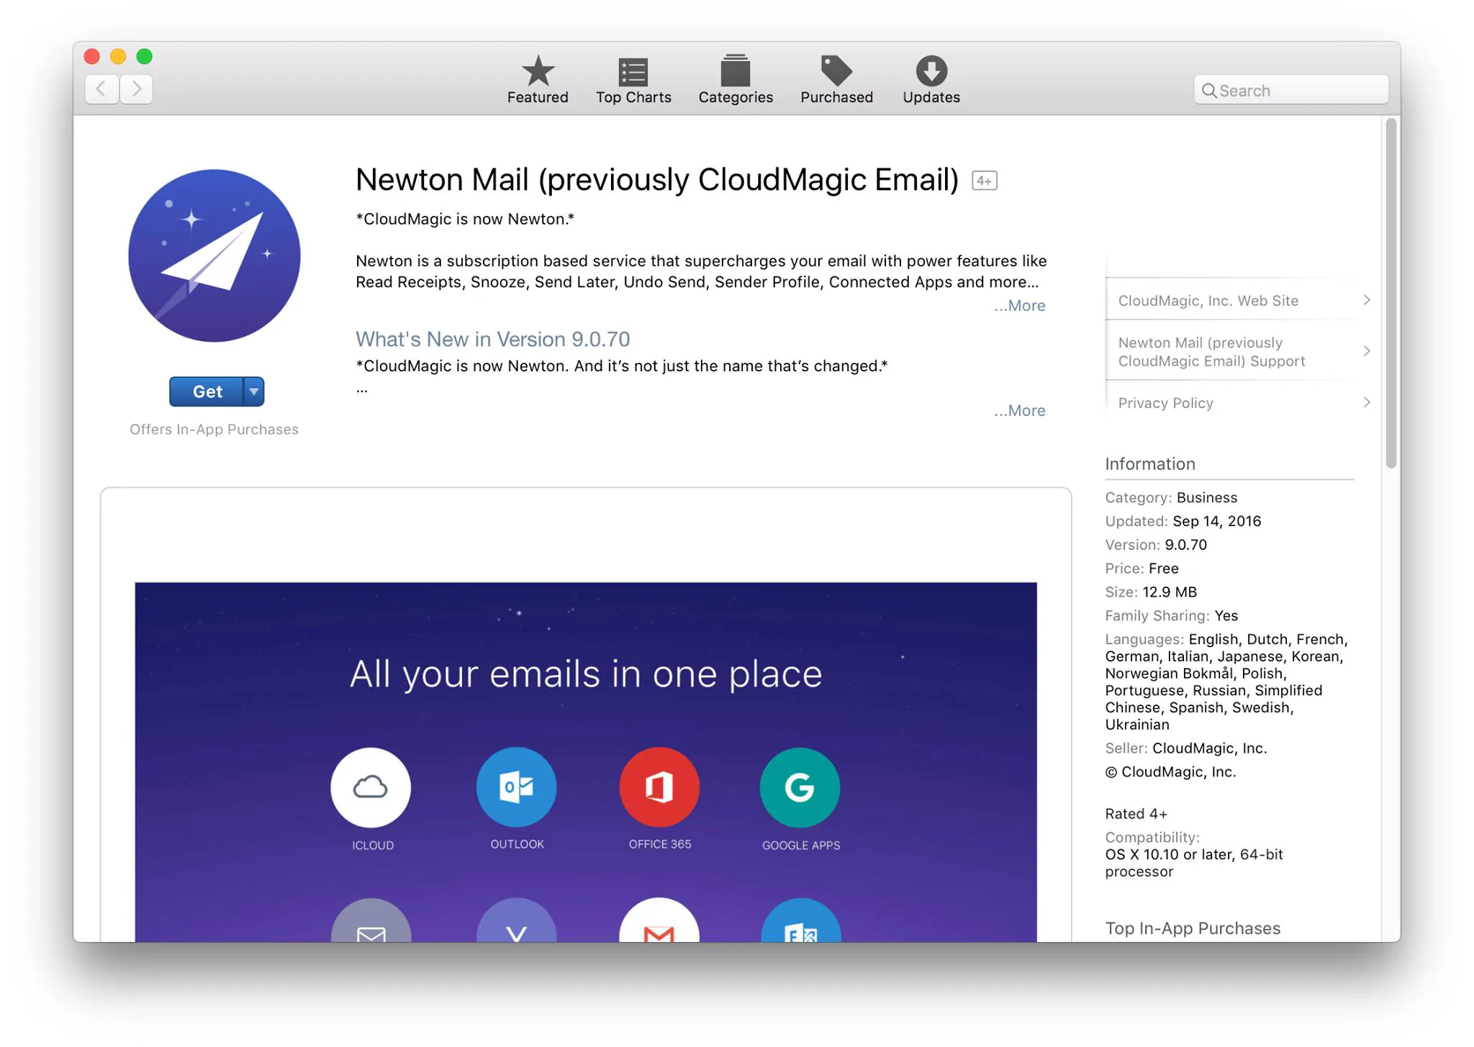Click the Get button
The width and height of the screenshot is (1474, 1047).
tap(207, 391)
